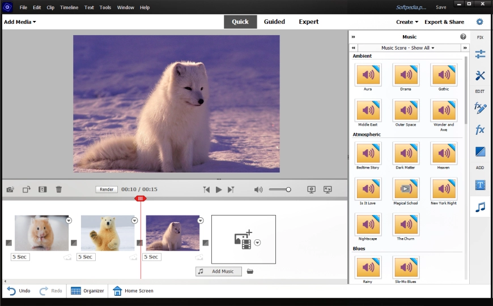Viewport: 493px width, 306px height.
Task: Open the File menu
Action: (x=23, y=7)
